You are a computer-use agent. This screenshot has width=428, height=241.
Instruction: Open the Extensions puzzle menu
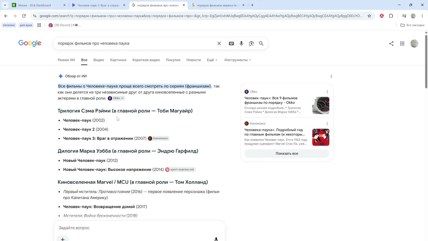click(x=391, y=16)
